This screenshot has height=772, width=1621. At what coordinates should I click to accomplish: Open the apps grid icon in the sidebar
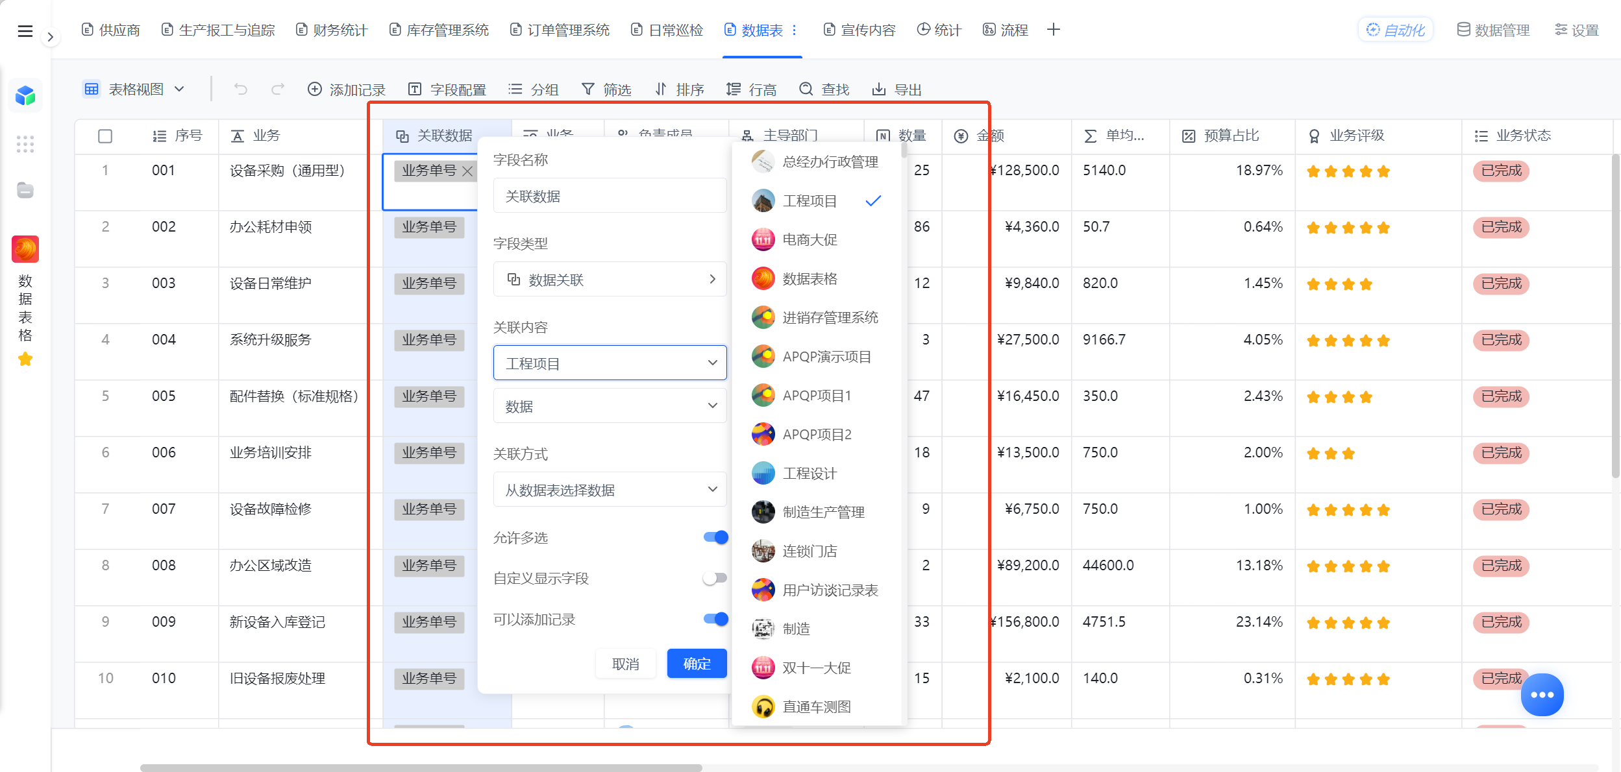click(x=25, y=144)
